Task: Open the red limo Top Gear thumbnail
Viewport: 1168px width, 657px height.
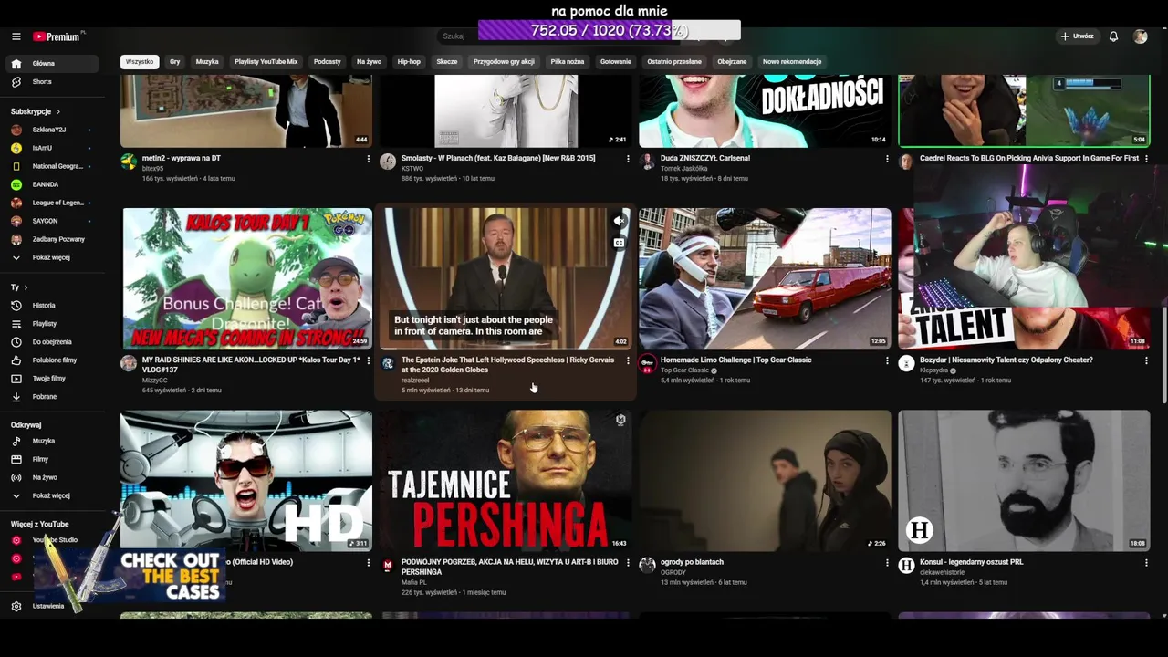Action: (x=765, y=278)
